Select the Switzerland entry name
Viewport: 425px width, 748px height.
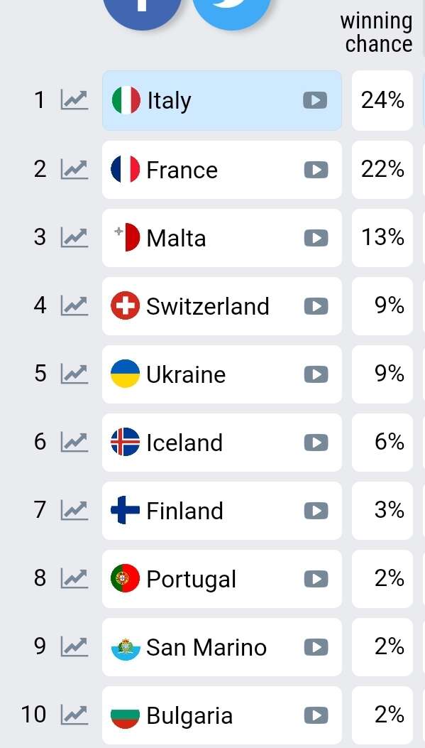(x=208, y=306)
